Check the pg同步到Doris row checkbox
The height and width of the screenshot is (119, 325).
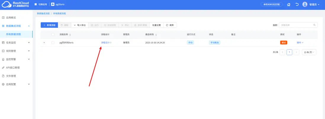53,43
